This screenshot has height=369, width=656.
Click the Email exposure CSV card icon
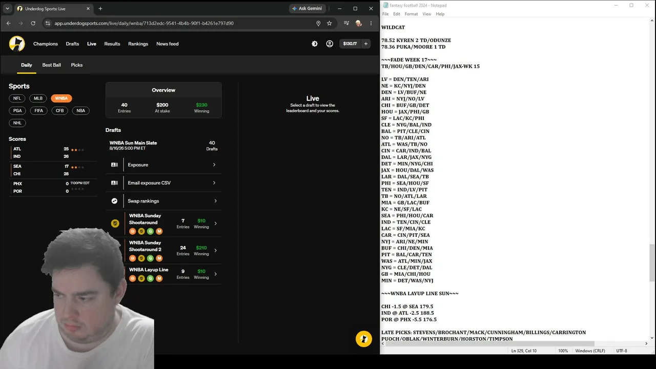115,182
